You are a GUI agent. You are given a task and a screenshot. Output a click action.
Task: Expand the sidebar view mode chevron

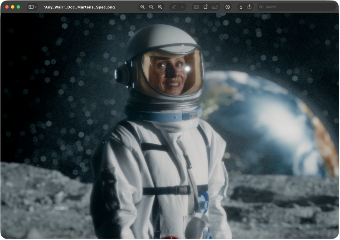36,7
